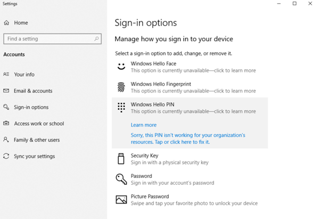Click the Windows Hello Fingerprint icon

121,87
